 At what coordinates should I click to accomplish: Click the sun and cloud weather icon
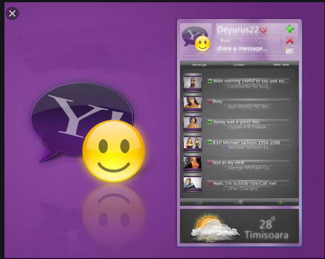[214, 227]
